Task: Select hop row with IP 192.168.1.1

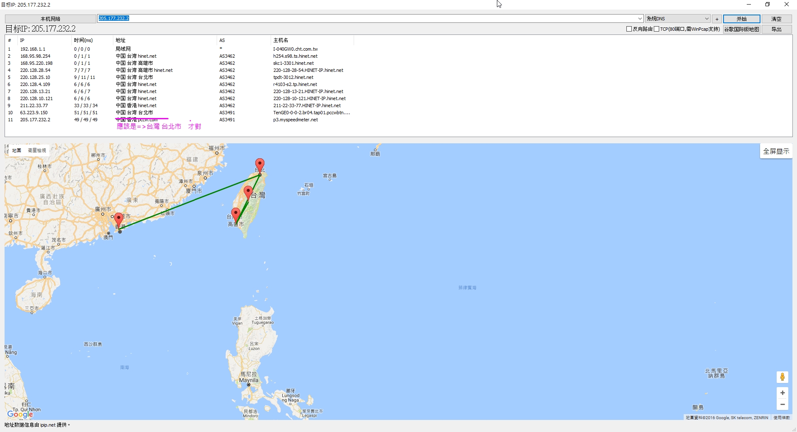Action: click(179, 49)
